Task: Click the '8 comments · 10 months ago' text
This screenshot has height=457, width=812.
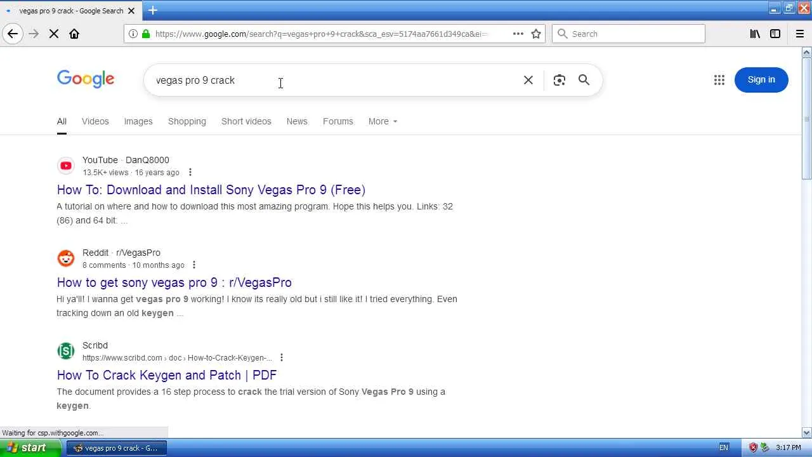Action: tap(133, 265)
